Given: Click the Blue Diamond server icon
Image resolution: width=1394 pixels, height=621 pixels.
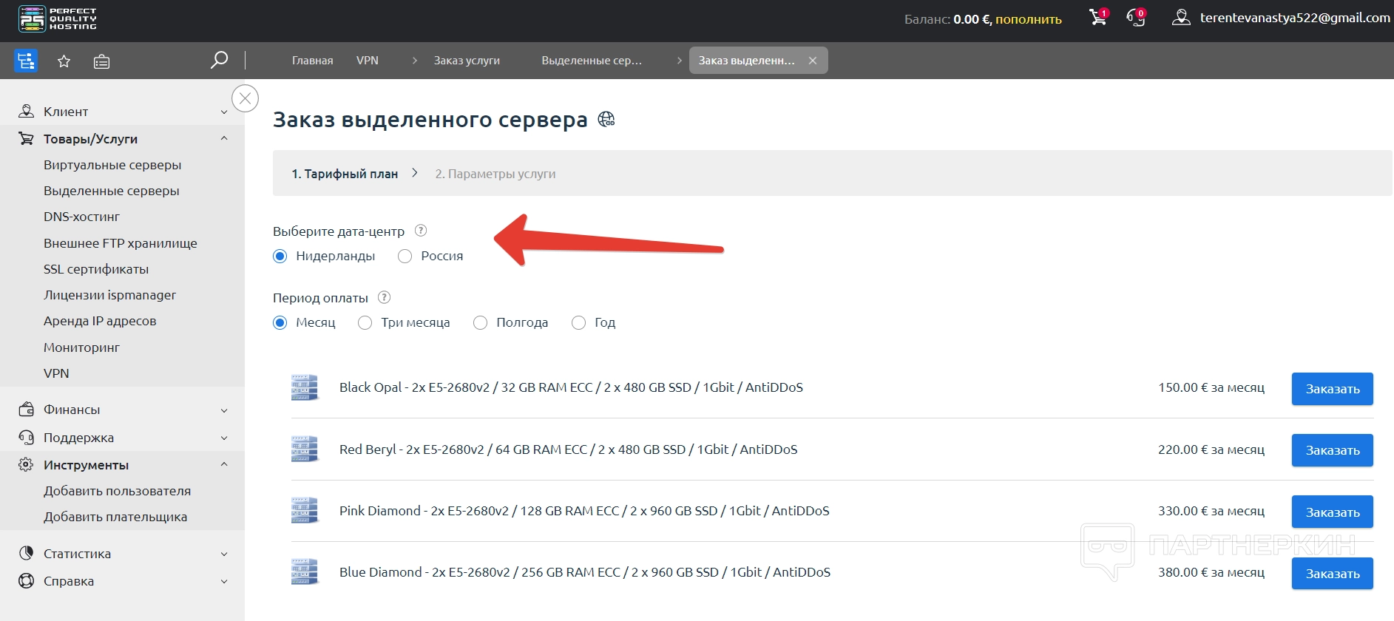Looking at the screenshot, I should click(x=304, y=572).
